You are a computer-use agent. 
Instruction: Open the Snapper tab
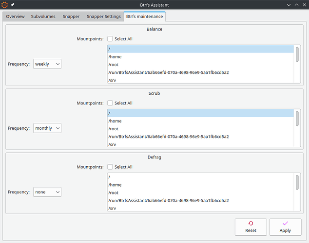tap(71, 17)
